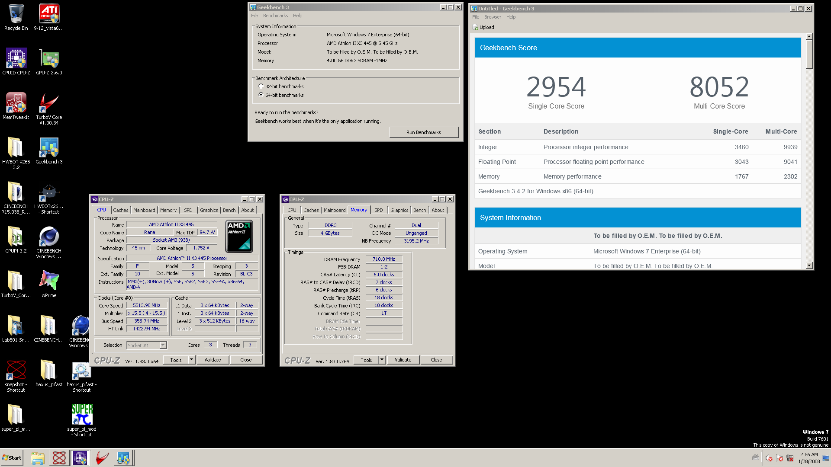
Task: Click Validate in Memory CPU-Z window
Action: (x=403, y=360)
